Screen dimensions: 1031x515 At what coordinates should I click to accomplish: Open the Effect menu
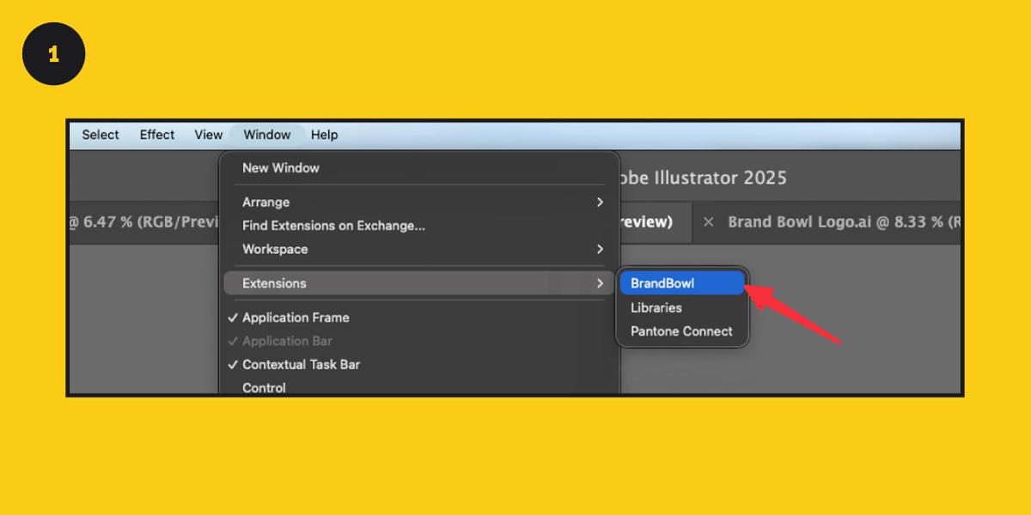pyautogui.click(x=157, y=135)
